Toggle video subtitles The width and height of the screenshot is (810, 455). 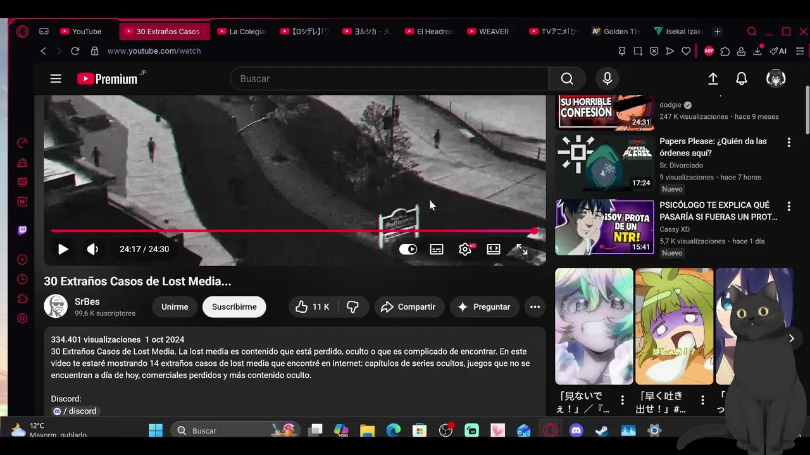437,249
